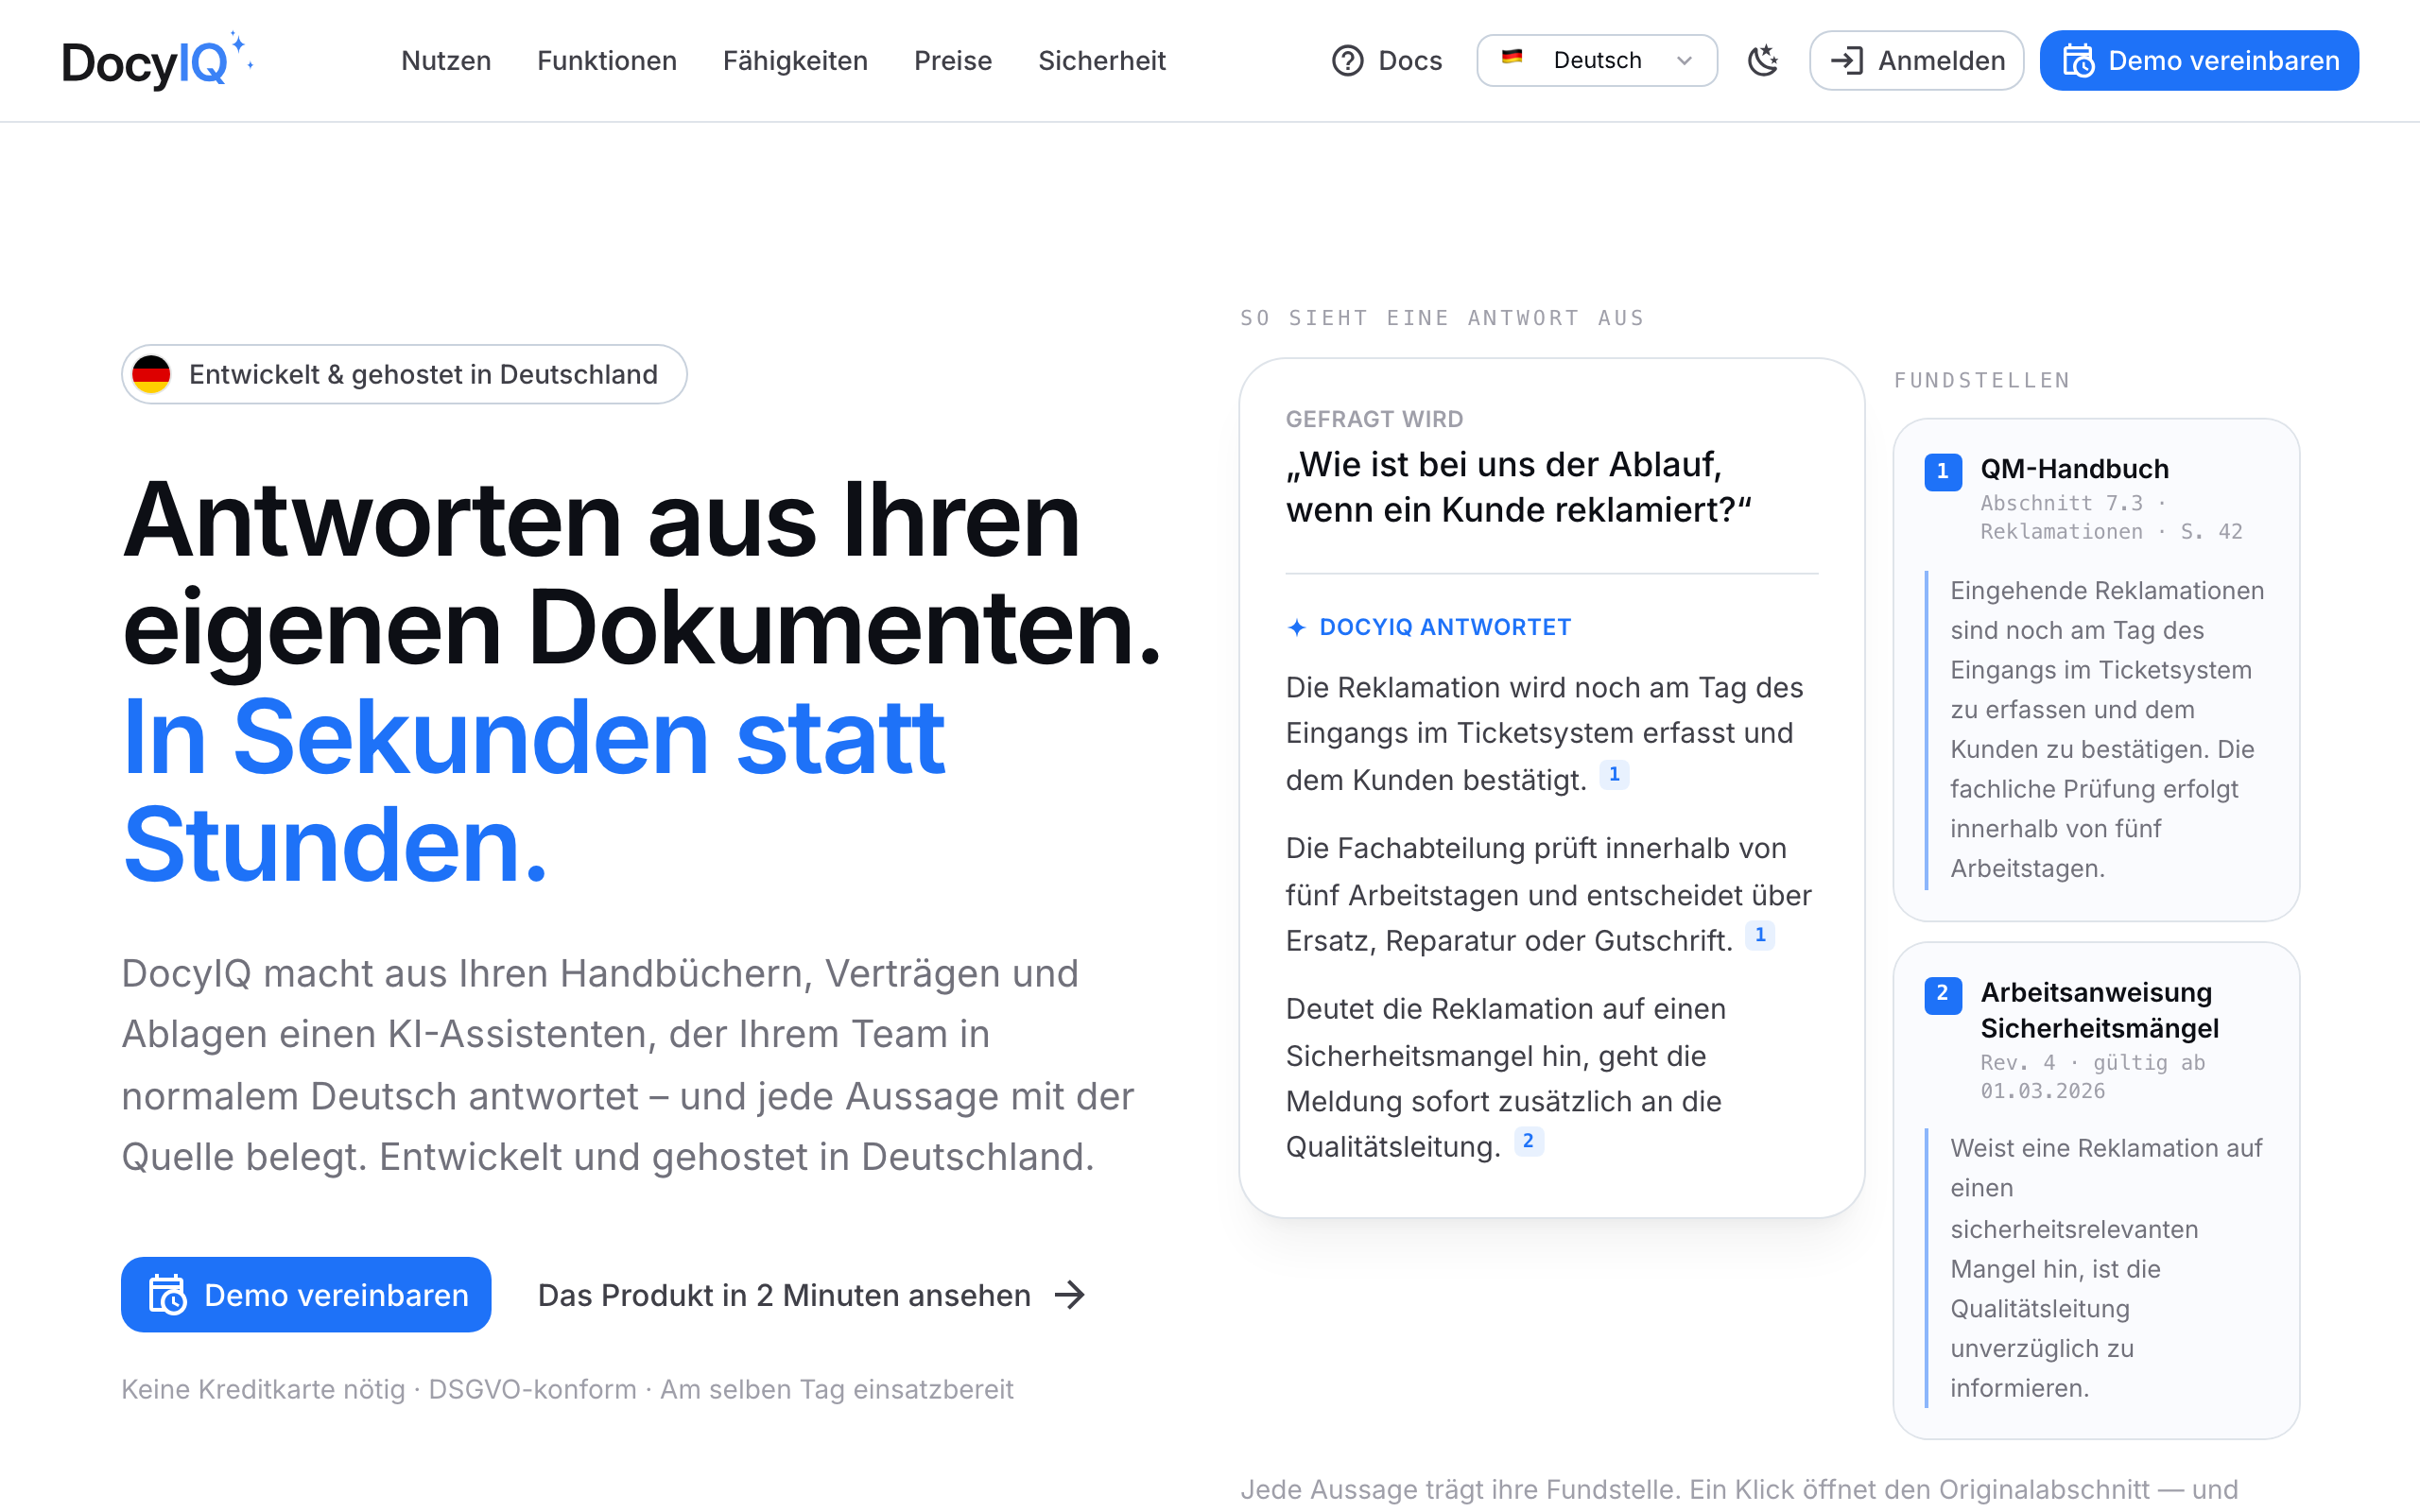
Task: Click Demo vereinbaren in the header
Action: (2199, 61)
